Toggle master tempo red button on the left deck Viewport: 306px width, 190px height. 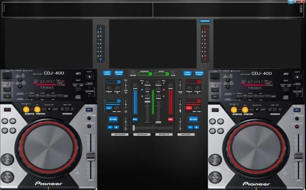coord(89,126)
